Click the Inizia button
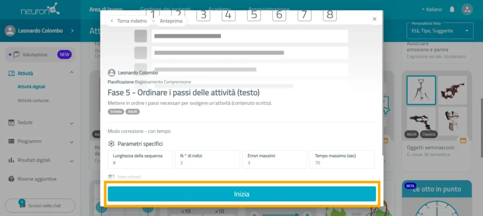The width and height of the screenshot is (483, 216). [x=241, y=194]
